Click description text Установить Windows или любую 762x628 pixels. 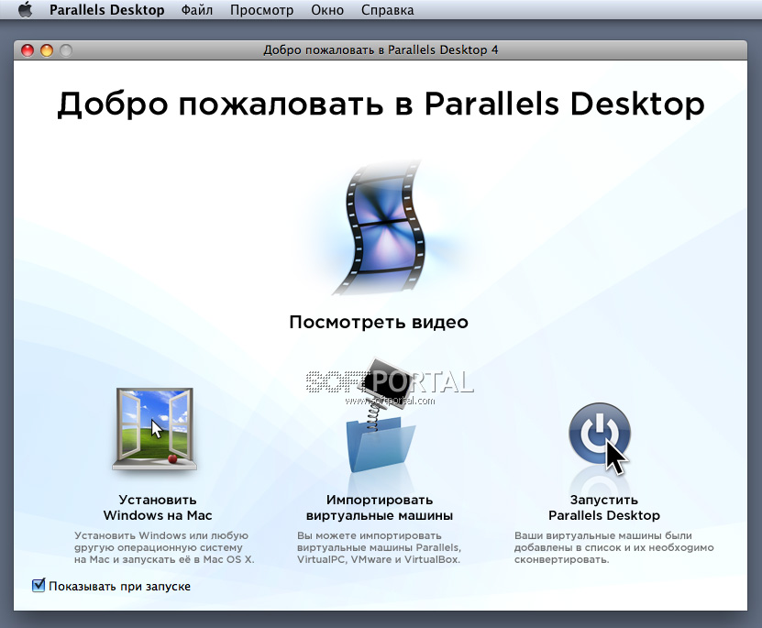pos(164,547)
